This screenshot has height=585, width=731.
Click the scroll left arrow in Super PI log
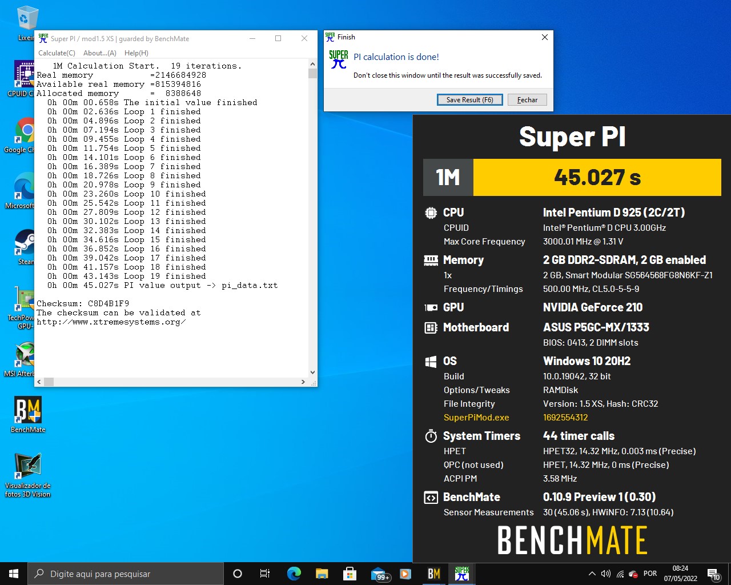click(x=39, y=382)
